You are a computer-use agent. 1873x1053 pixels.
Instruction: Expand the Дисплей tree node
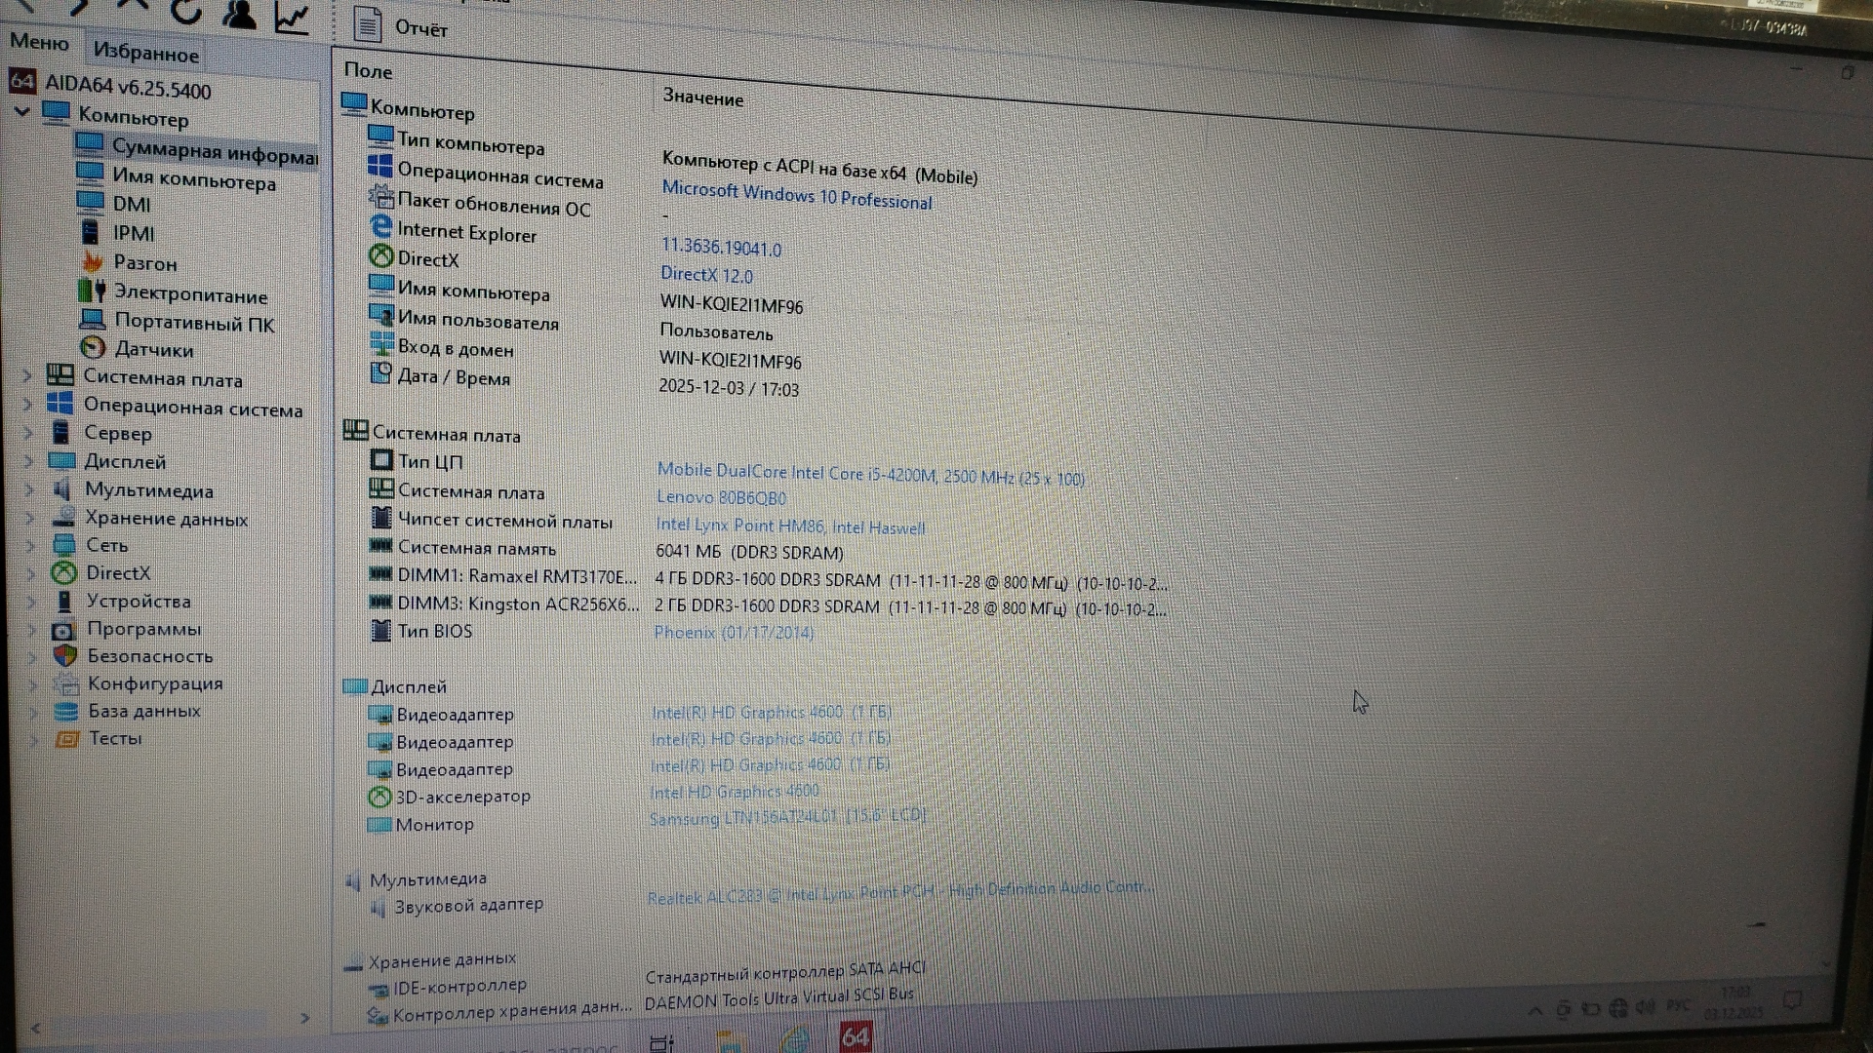pos(29,460)
